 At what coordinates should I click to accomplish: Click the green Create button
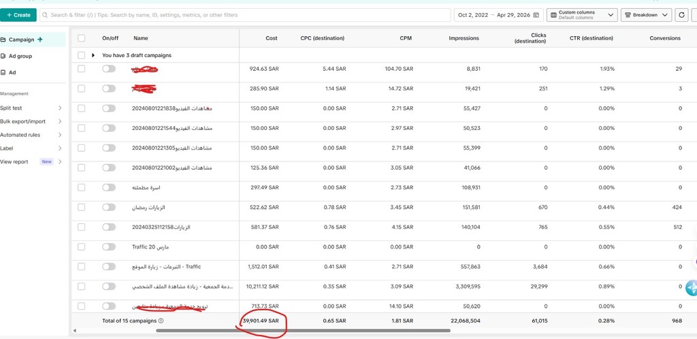pos(18,15)
